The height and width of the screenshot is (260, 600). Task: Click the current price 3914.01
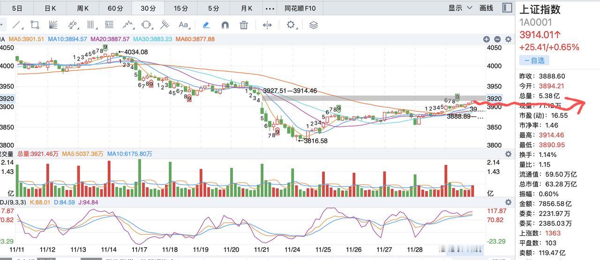coord(539,35)
